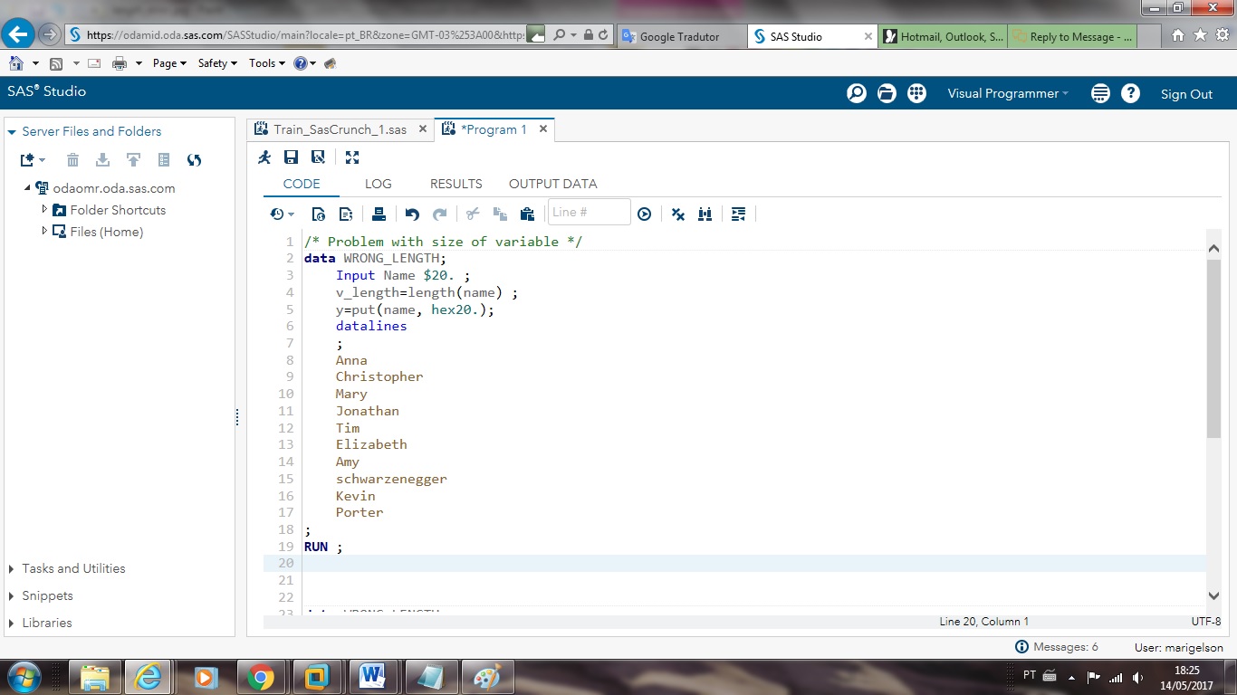
Task: Open the Visual Programmer perspective dropdown
Action: point(1007,92)
